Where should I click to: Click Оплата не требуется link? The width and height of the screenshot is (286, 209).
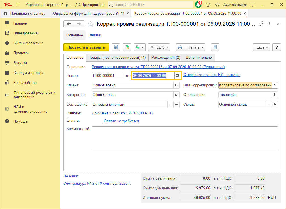click(x=121, y=121)
